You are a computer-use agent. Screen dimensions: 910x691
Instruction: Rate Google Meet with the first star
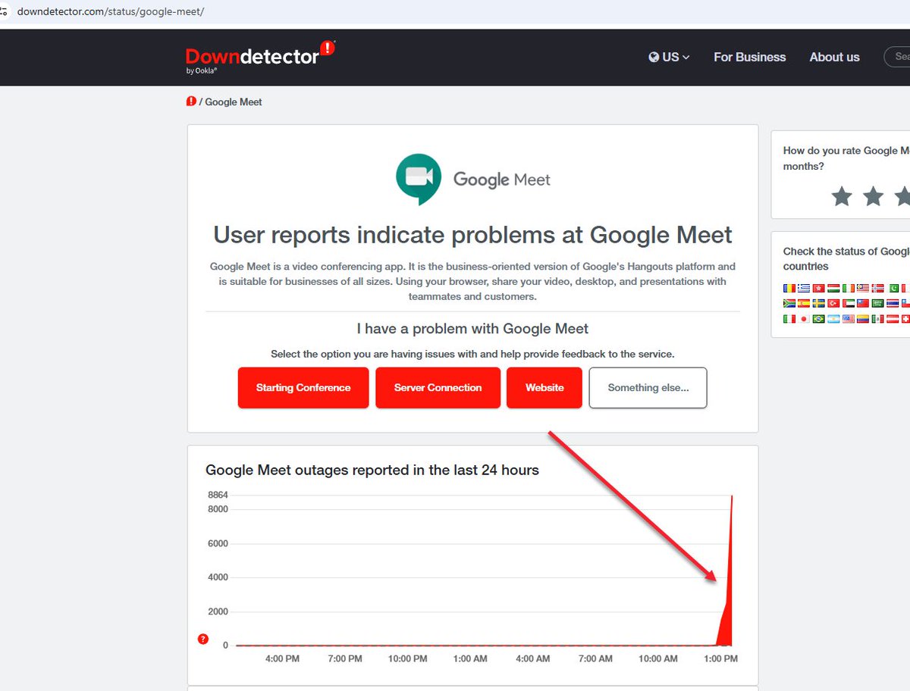(x=842, y=197)
